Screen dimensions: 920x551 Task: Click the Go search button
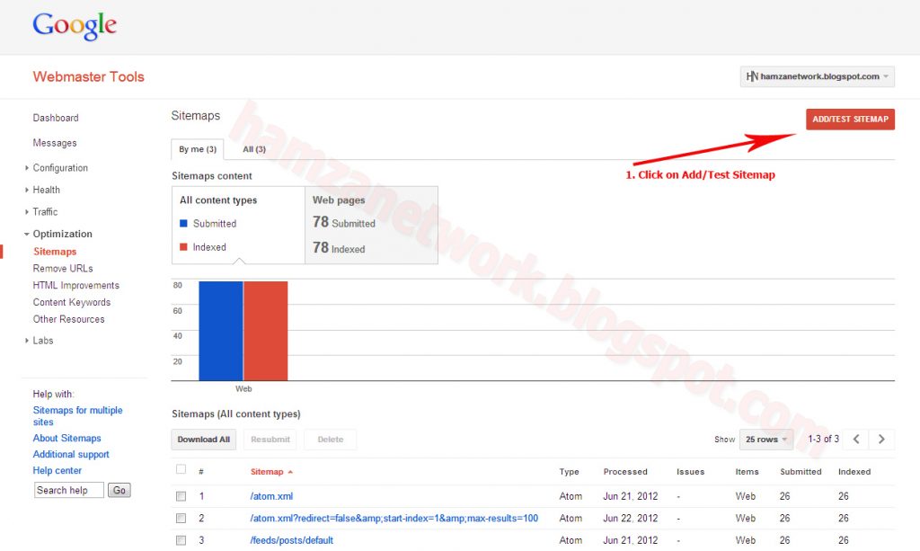[x=119, y=490]
